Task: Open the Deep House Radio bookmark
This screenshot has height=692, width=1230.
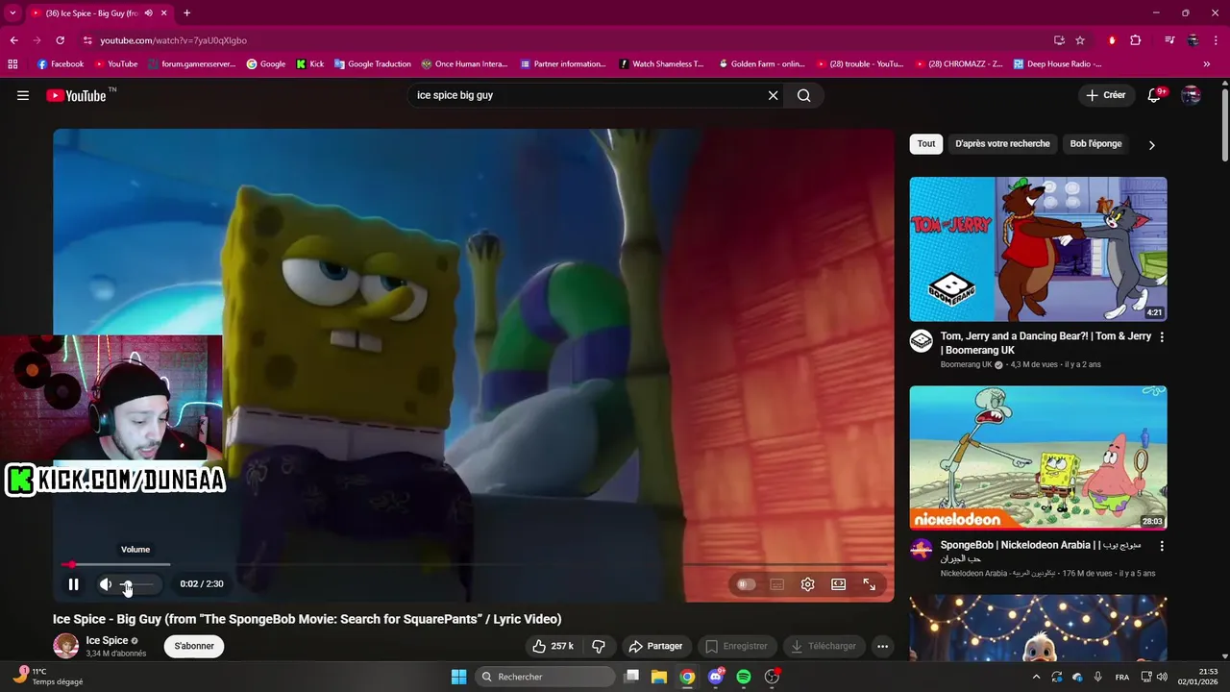Action: point(1057,64)
